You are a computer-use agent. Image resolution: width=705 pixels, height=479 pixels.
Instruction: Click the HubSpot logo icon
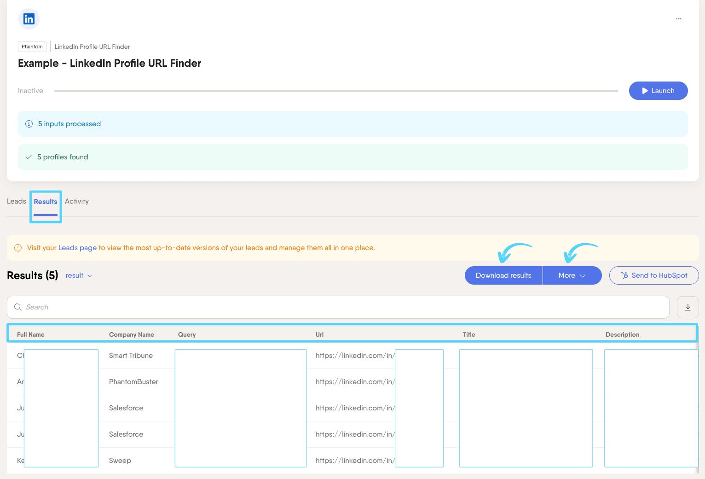click(624, 275)
